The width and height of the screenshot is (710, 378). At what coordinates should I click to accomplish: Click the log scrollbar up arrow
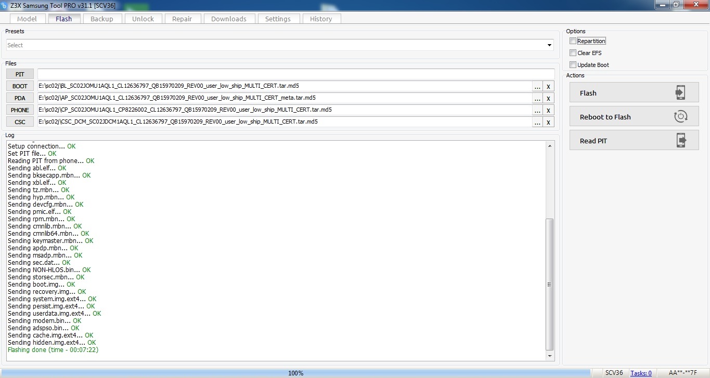tap(550, 146)
